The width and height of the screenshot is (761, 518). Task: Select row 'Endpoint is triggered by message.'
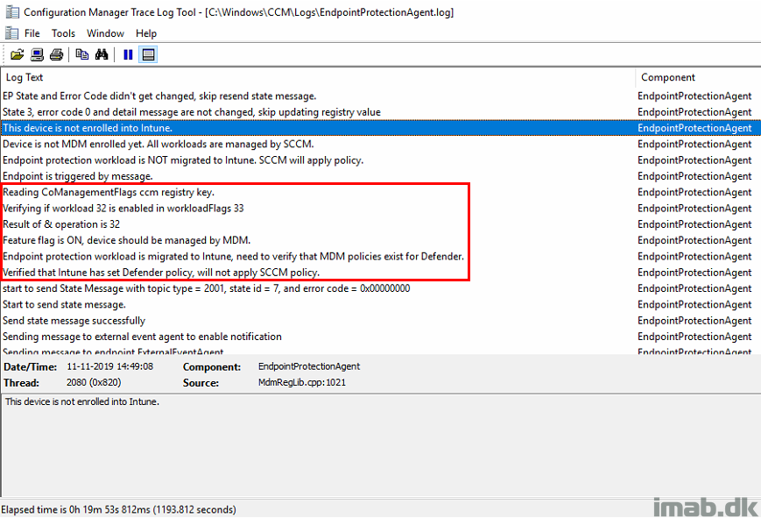(380, 176)
